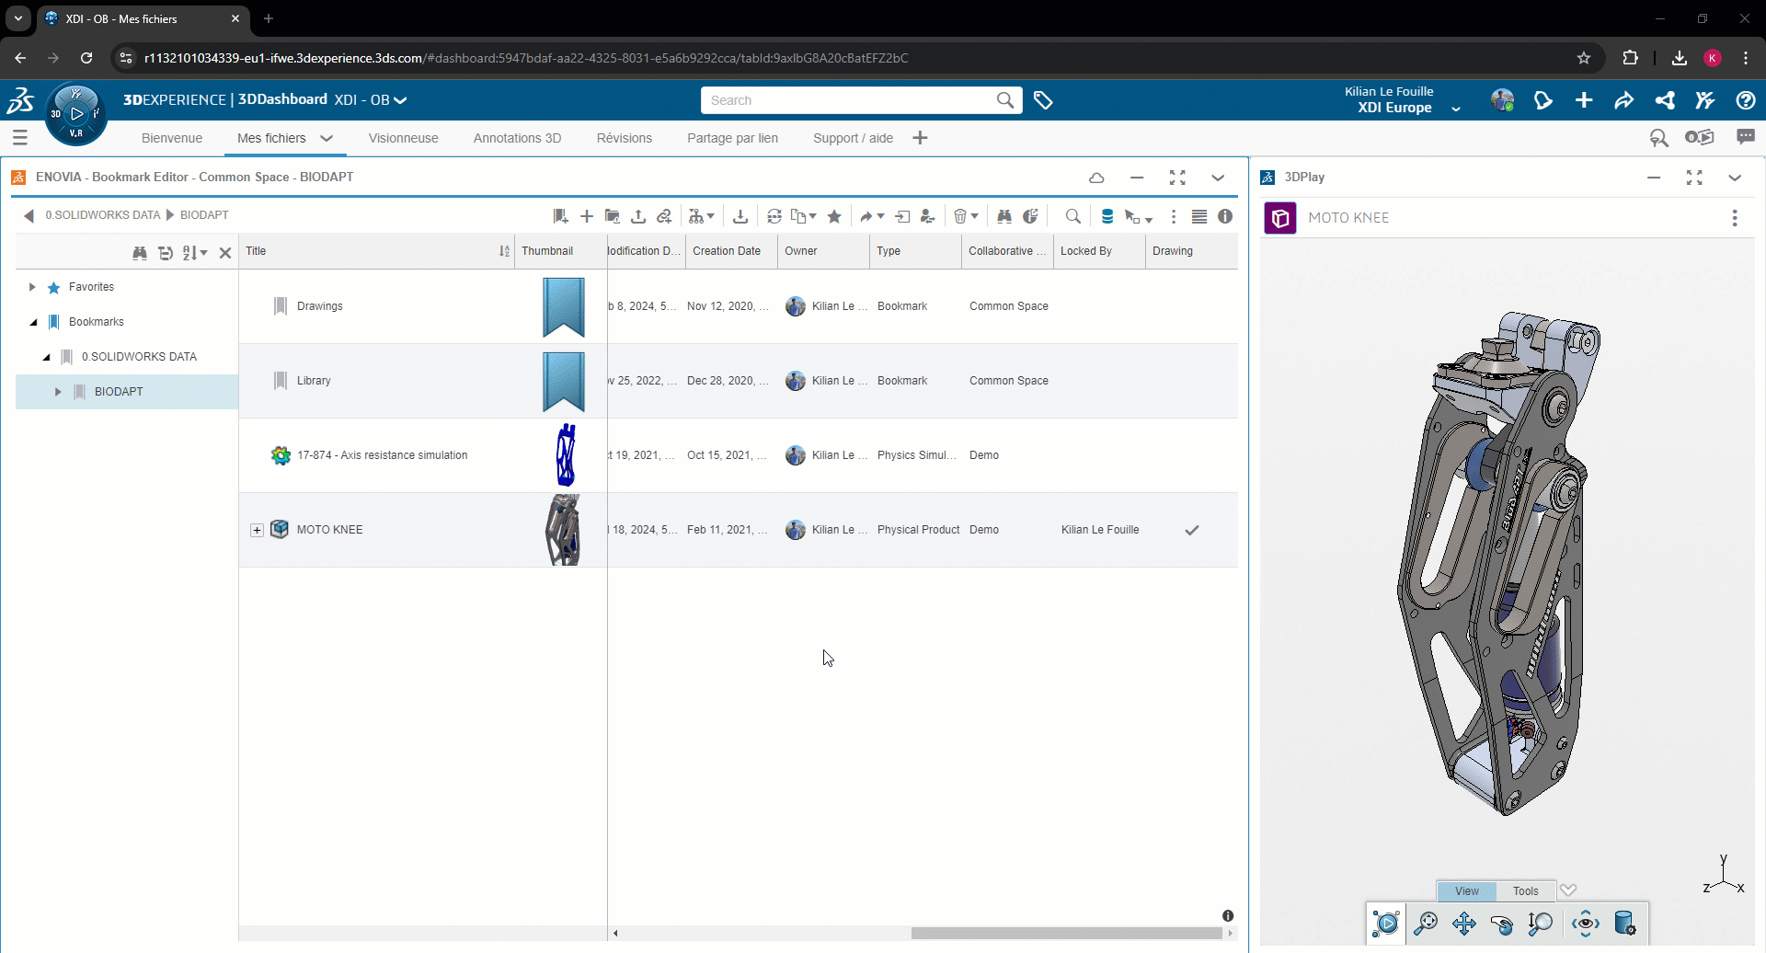The height and width of the screenshot is (953, 1766).
Task: Select the Zoom tool in 3DPlay
Action: tap(1542, 924)
